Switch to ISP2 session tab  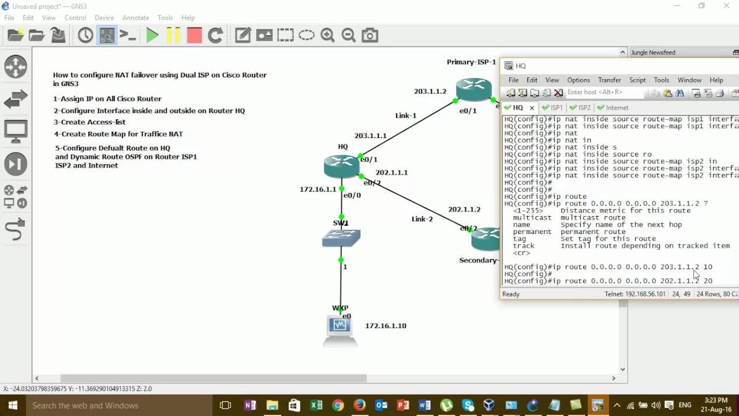click(580, 107)
